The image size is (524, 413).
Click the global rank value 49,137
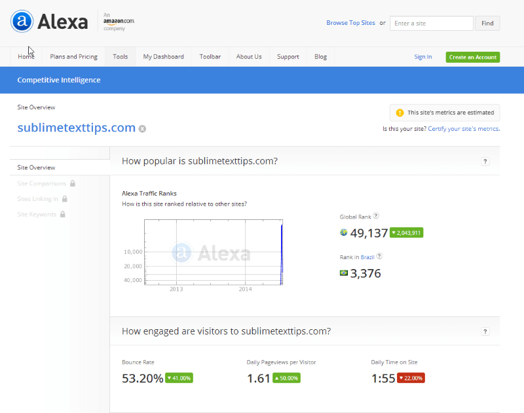pos(369,233)
